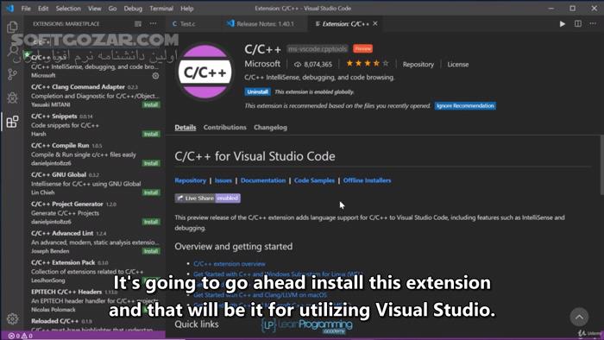The image size is (604, 340).
Task: Click the details page vertical scrollbar
Action: [601, 165]
